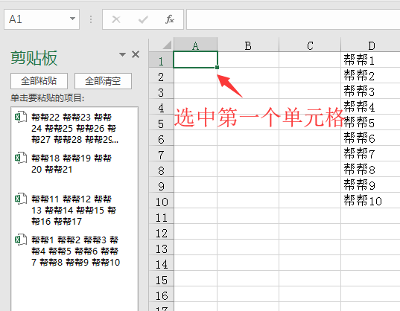400x311 pixels.
Task: Click cell containing 帮帮10 in column D
Action: pos(371,200)
